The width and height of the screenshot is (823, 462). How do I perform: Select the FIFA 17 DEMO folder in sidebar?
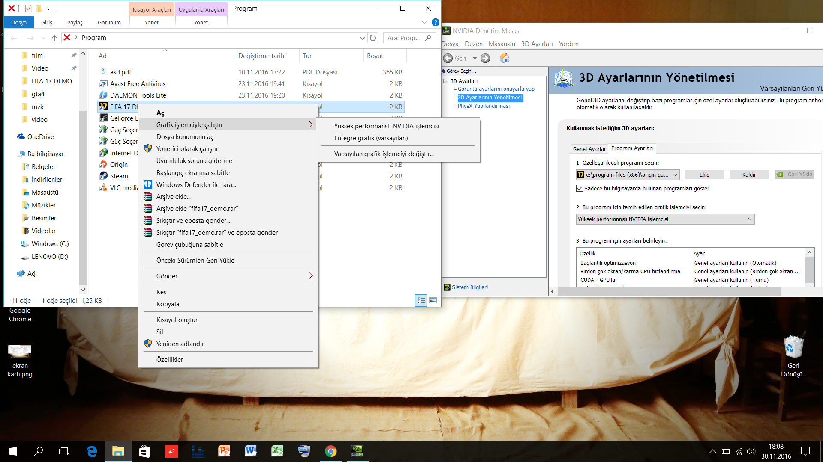51,81
